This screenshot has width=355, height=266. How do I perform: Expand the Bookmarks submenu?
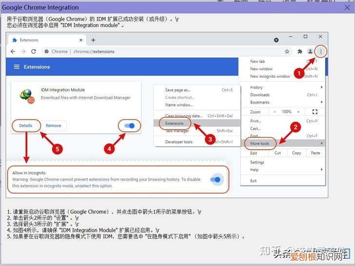282,103
